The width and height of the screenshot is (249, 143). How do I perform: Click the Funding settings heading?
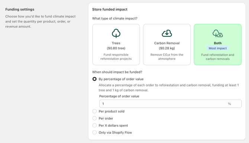(20, 9)
